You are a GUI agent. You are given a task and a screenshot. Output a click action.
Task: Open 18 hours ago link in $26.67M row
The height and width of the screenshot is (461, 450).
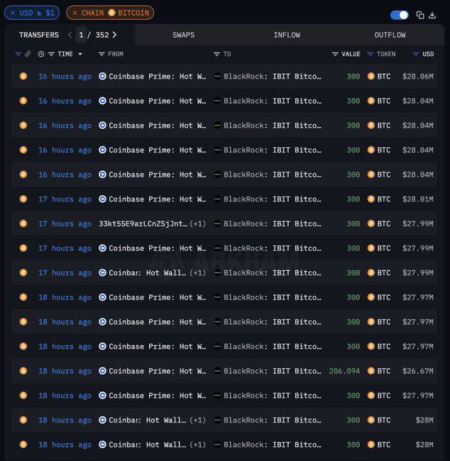tap(64, 371)
